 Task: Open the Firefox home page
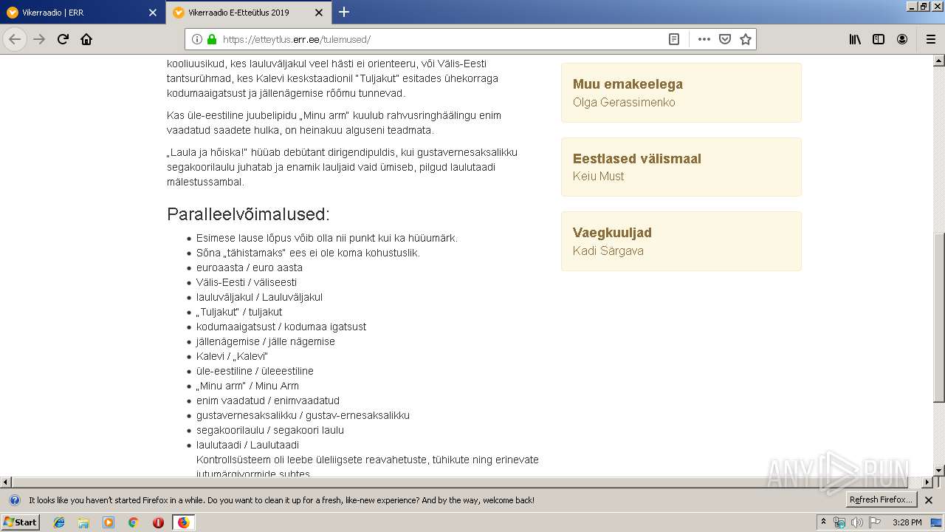coord(86,39)
